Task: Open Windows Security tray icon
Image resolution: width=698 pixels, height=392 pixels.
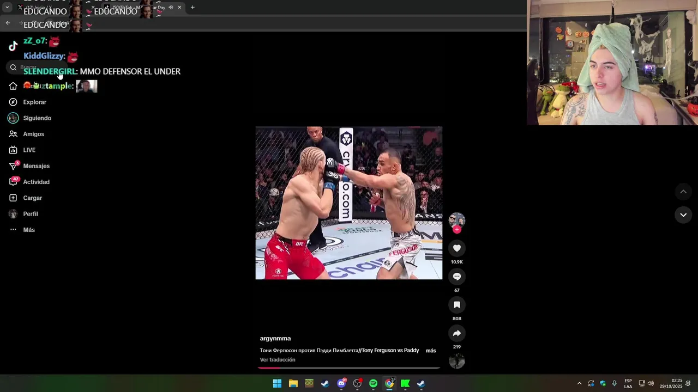Action: pos(603,383)
